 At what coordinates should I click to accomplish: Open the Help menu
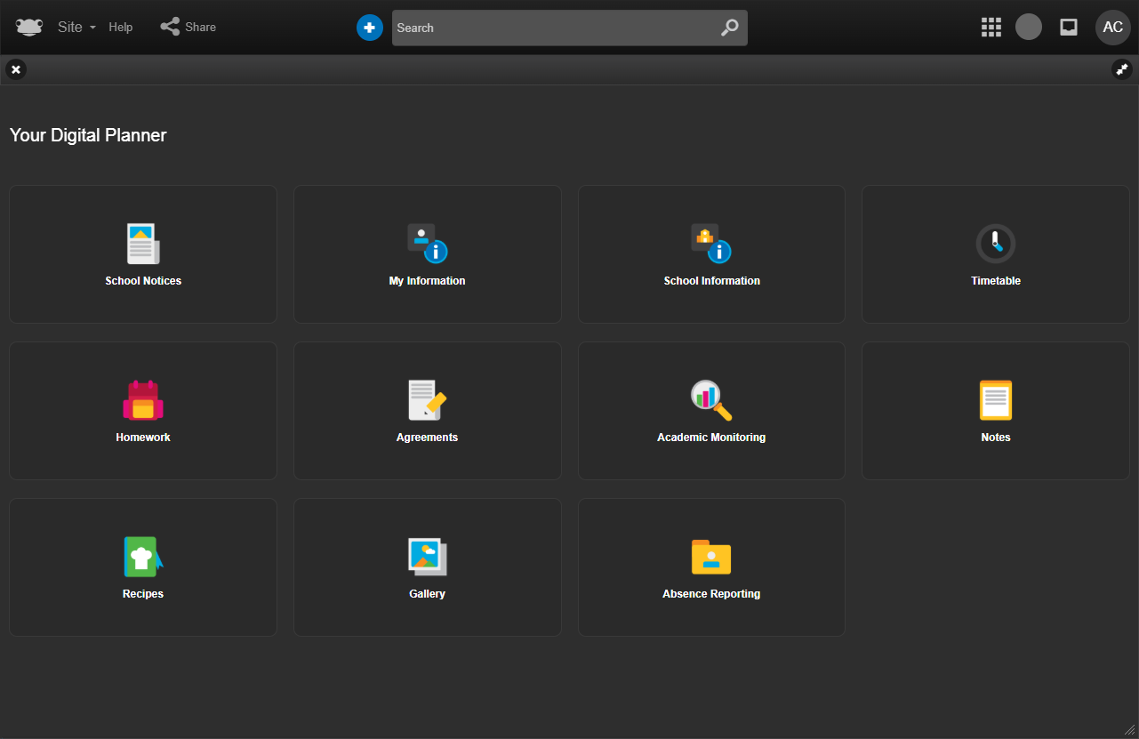[121, 28]
